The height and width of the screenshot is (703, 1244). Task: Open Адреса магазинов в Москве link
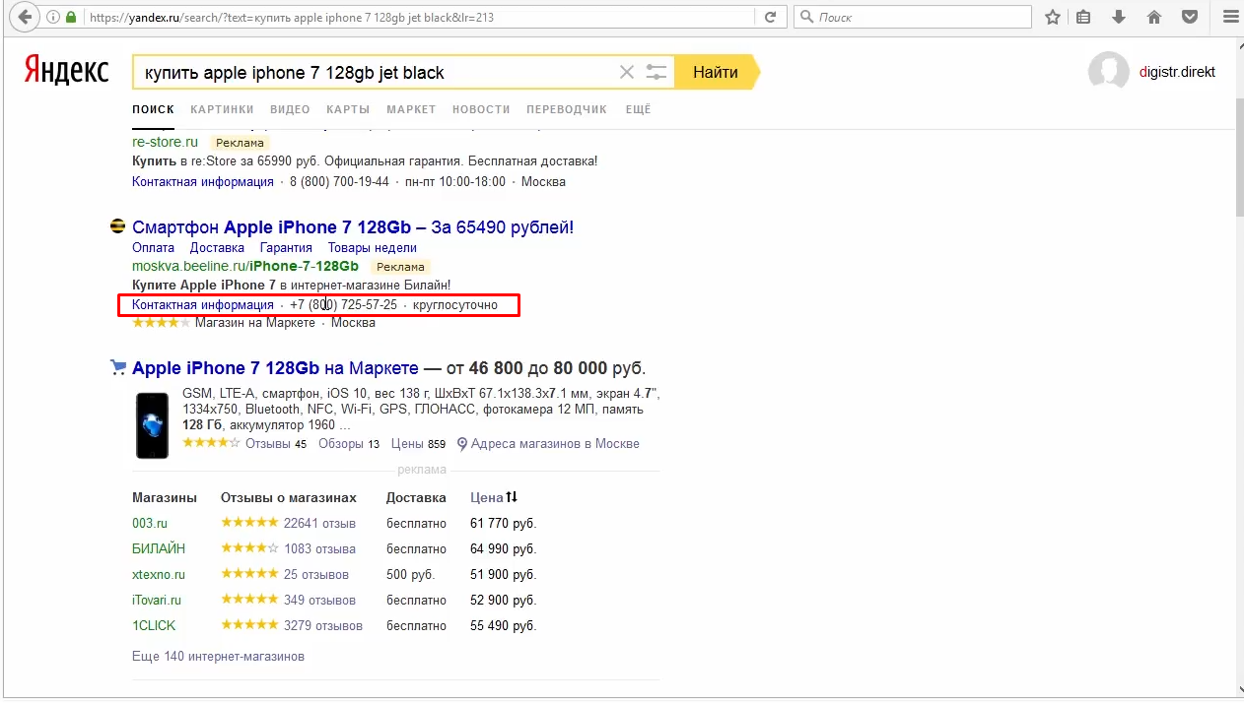coord(555,444)
